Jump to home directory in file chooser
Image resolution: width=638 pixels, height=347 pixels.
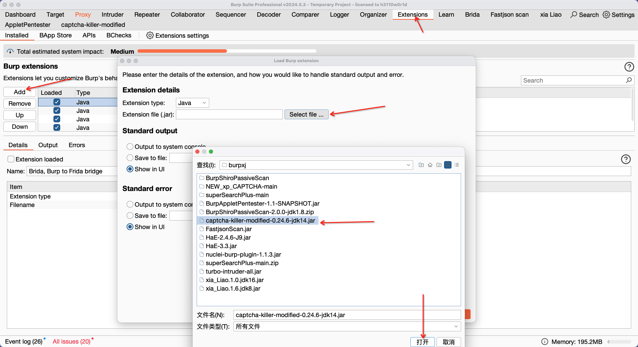tap(430, 165)
